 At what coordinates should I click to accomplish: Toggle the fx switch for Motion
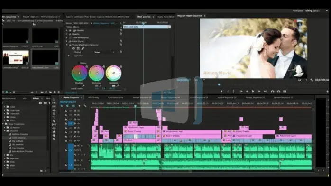point(70,30)
